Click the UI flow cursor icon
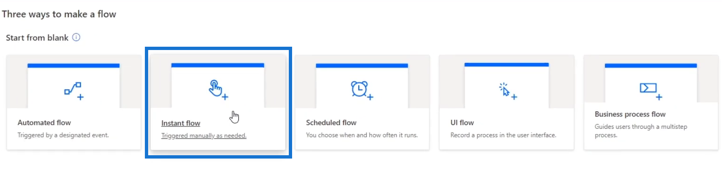This screenshot has height=176, width=722. [507, 90]
